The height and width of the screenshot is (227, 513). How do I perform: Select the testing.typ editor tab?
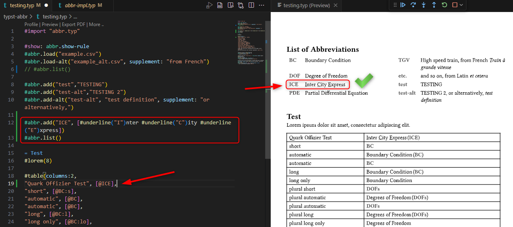pos(22,5)
